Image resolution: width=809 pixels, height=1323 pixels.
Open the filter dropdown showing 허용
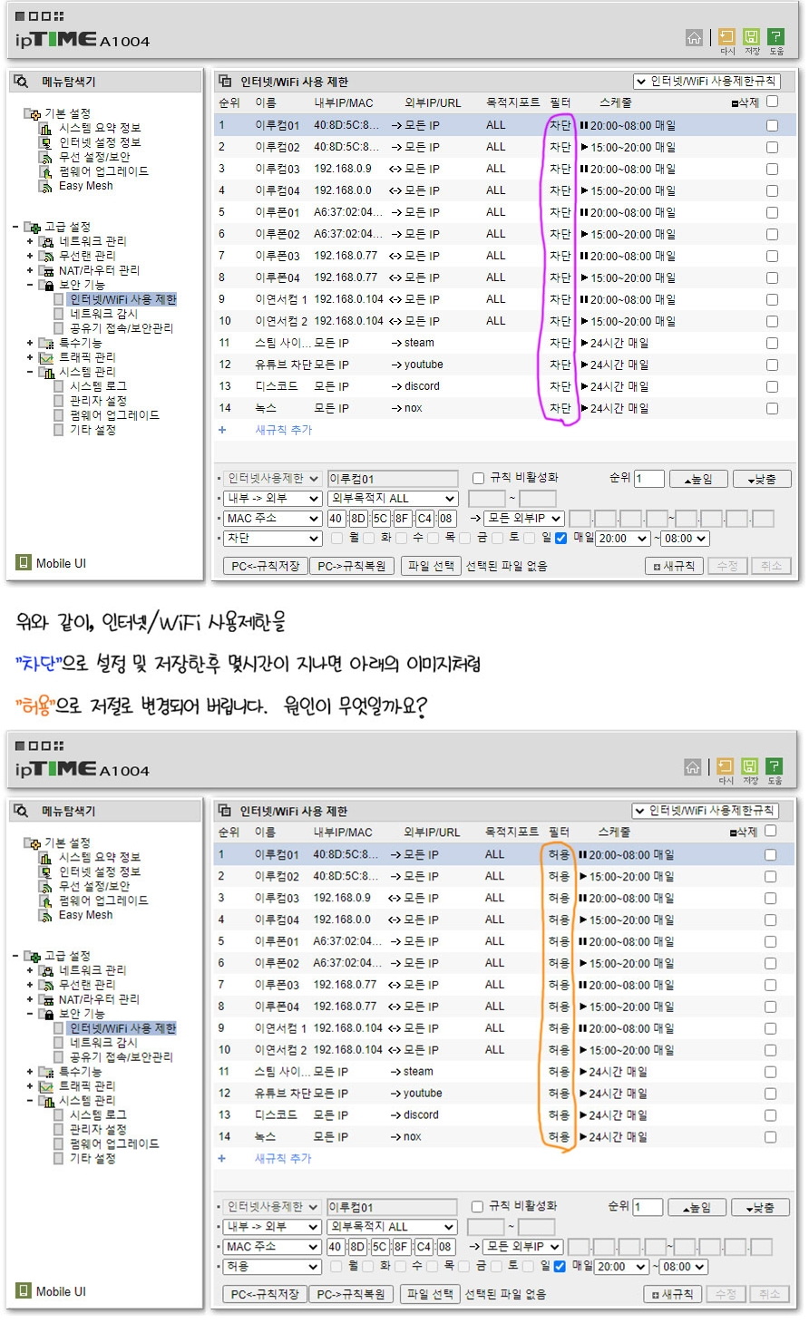[x=272, y=1267]
